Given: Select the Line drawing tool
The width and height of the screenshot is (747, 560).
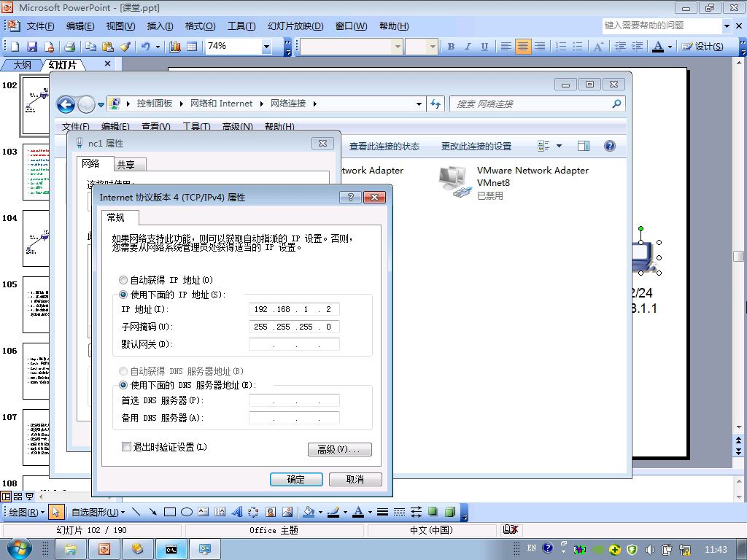Looking at the screenshot, I should [136, 512].
